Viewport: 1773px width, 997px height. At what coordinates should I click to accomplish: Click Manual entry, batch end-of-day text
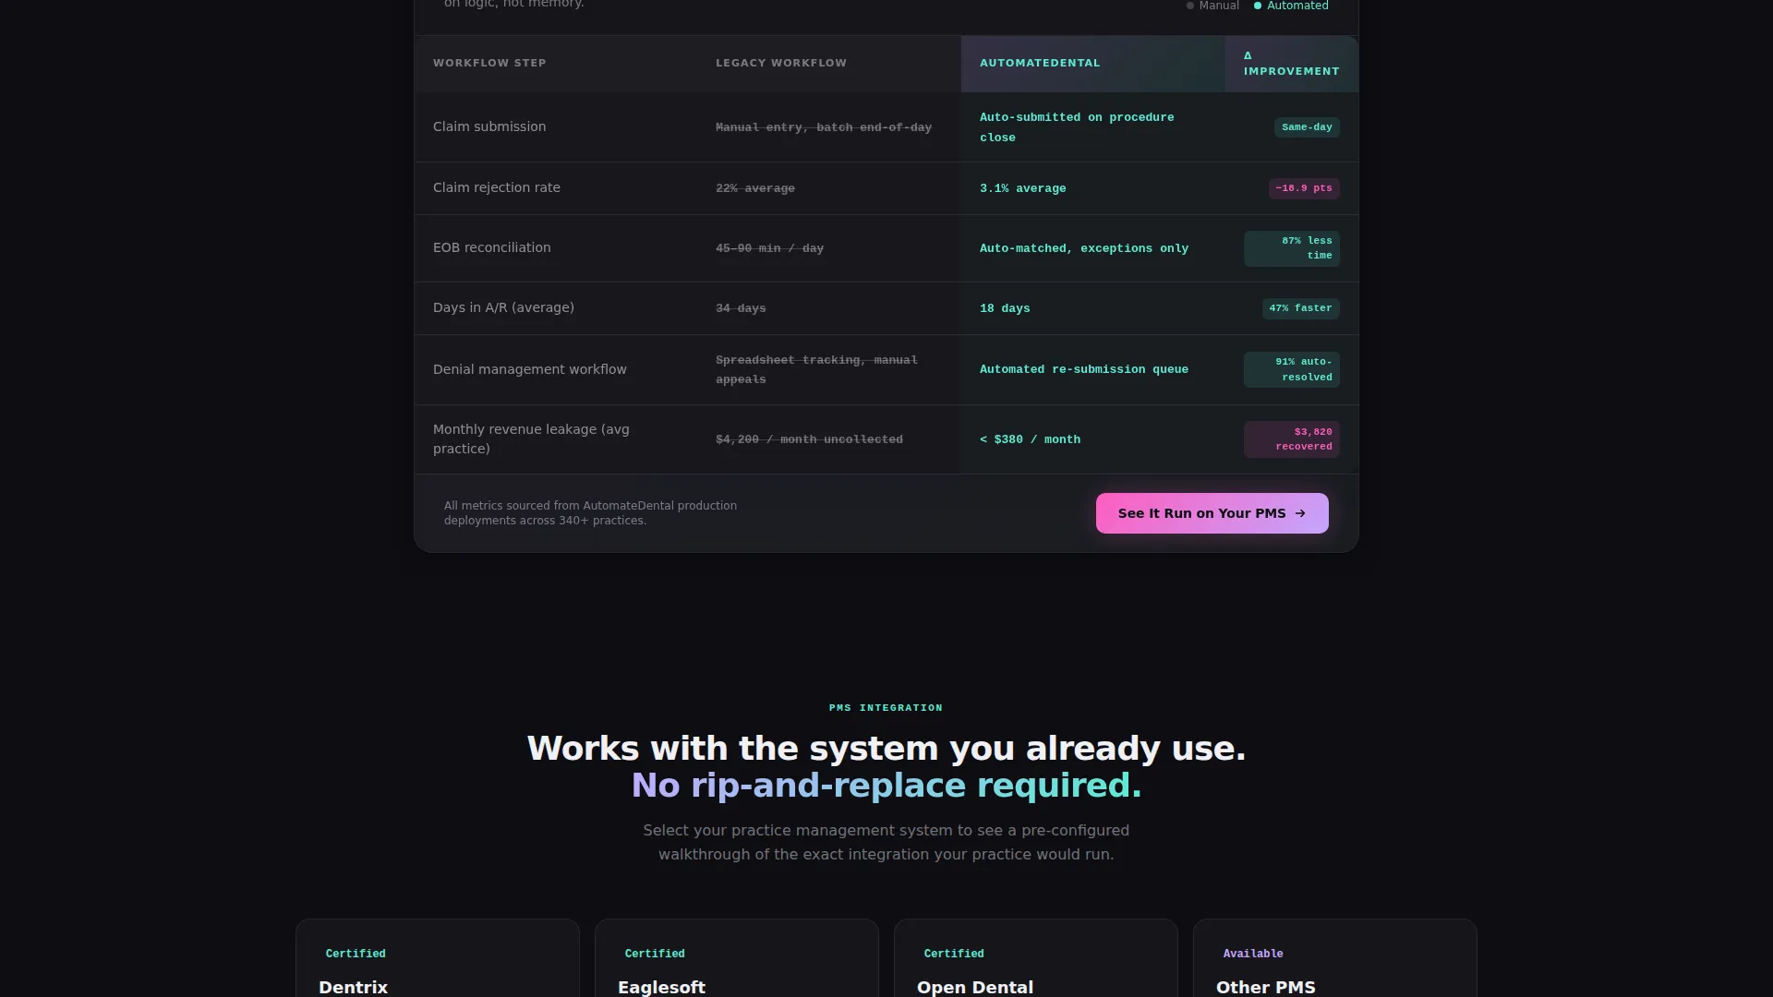(824, 127)
